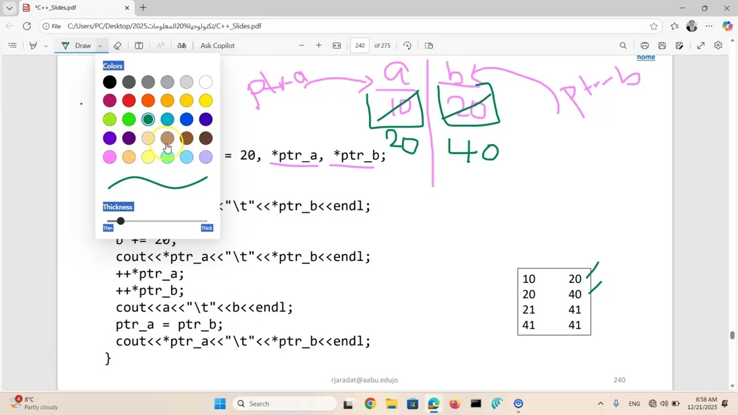Expand highlight color options chevron
Viewport: 738px width, 415px height.
point(46,46)
